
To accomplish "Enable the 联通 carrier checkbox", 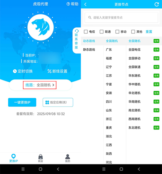I will 102,32.
